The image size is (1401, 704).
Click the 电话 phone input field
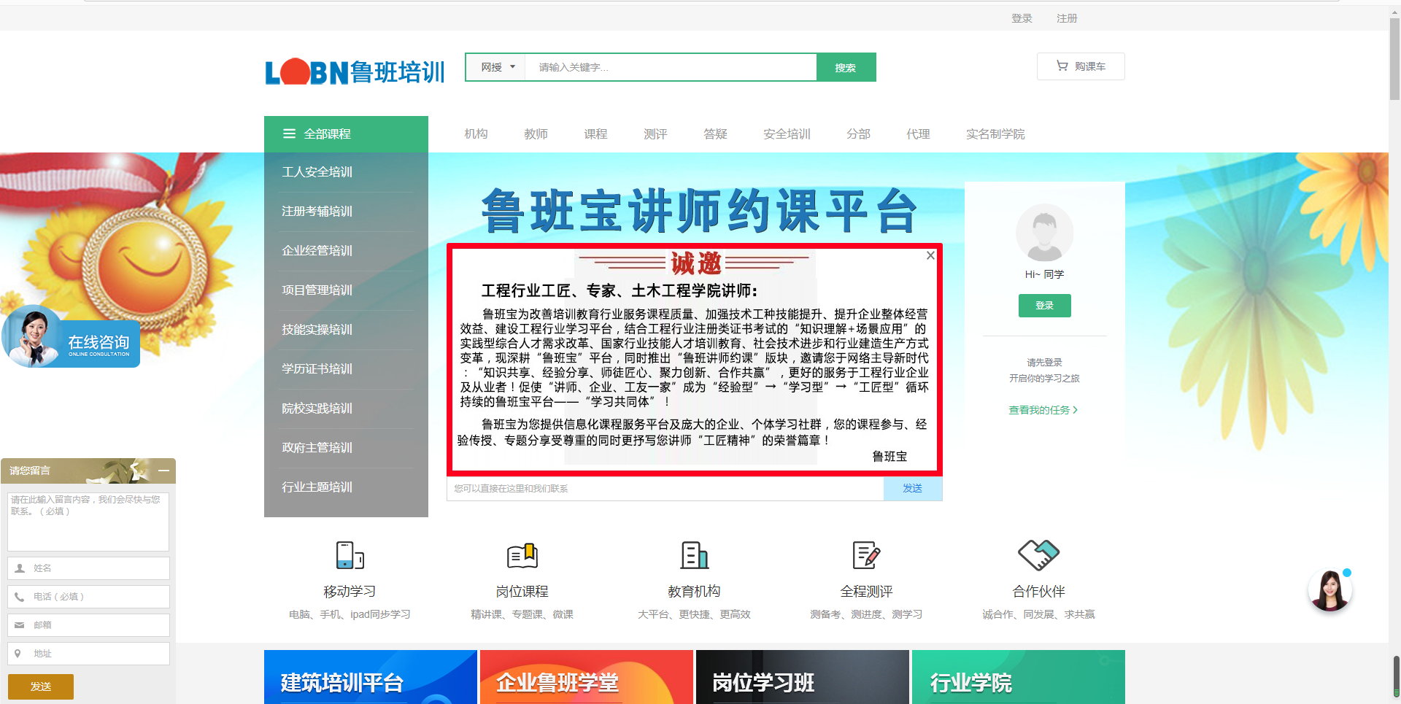[x=88, y=597]
